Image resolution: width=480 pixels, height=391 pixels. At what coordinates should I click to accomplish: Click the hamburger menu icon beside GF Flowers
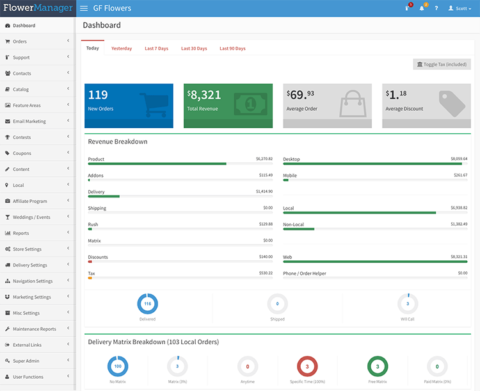tap(84, 8)
